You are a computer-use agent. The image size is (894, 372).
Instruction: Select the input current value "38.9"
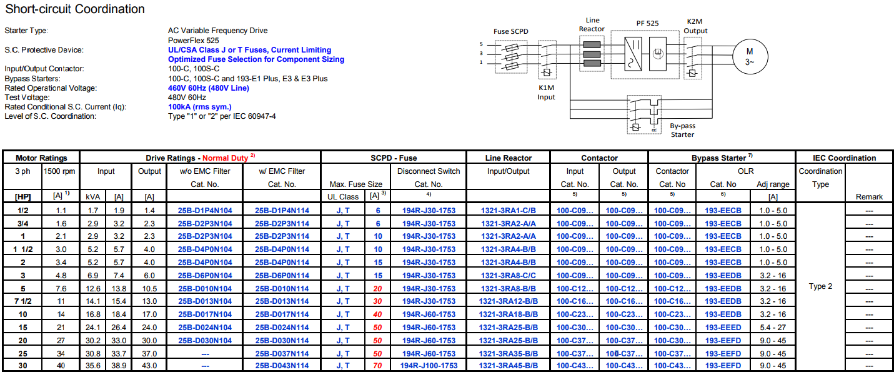(118, 366)
